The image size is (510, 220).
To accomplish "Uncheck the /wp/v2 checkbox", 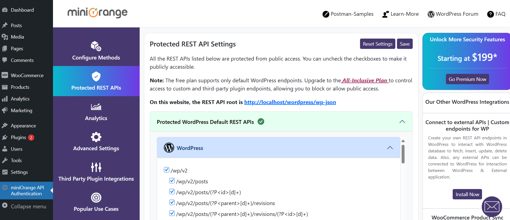I will tap(167, 170).
